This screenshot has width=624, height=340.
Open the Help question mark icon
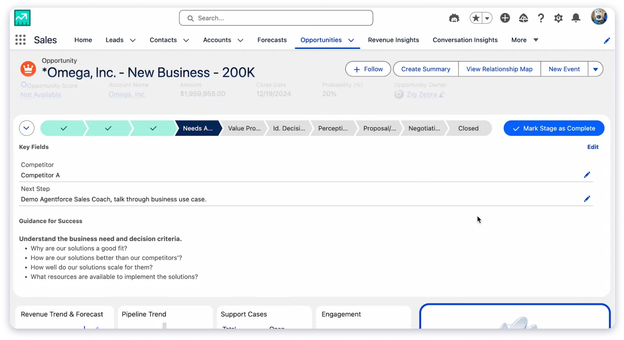tap(541, 18)
